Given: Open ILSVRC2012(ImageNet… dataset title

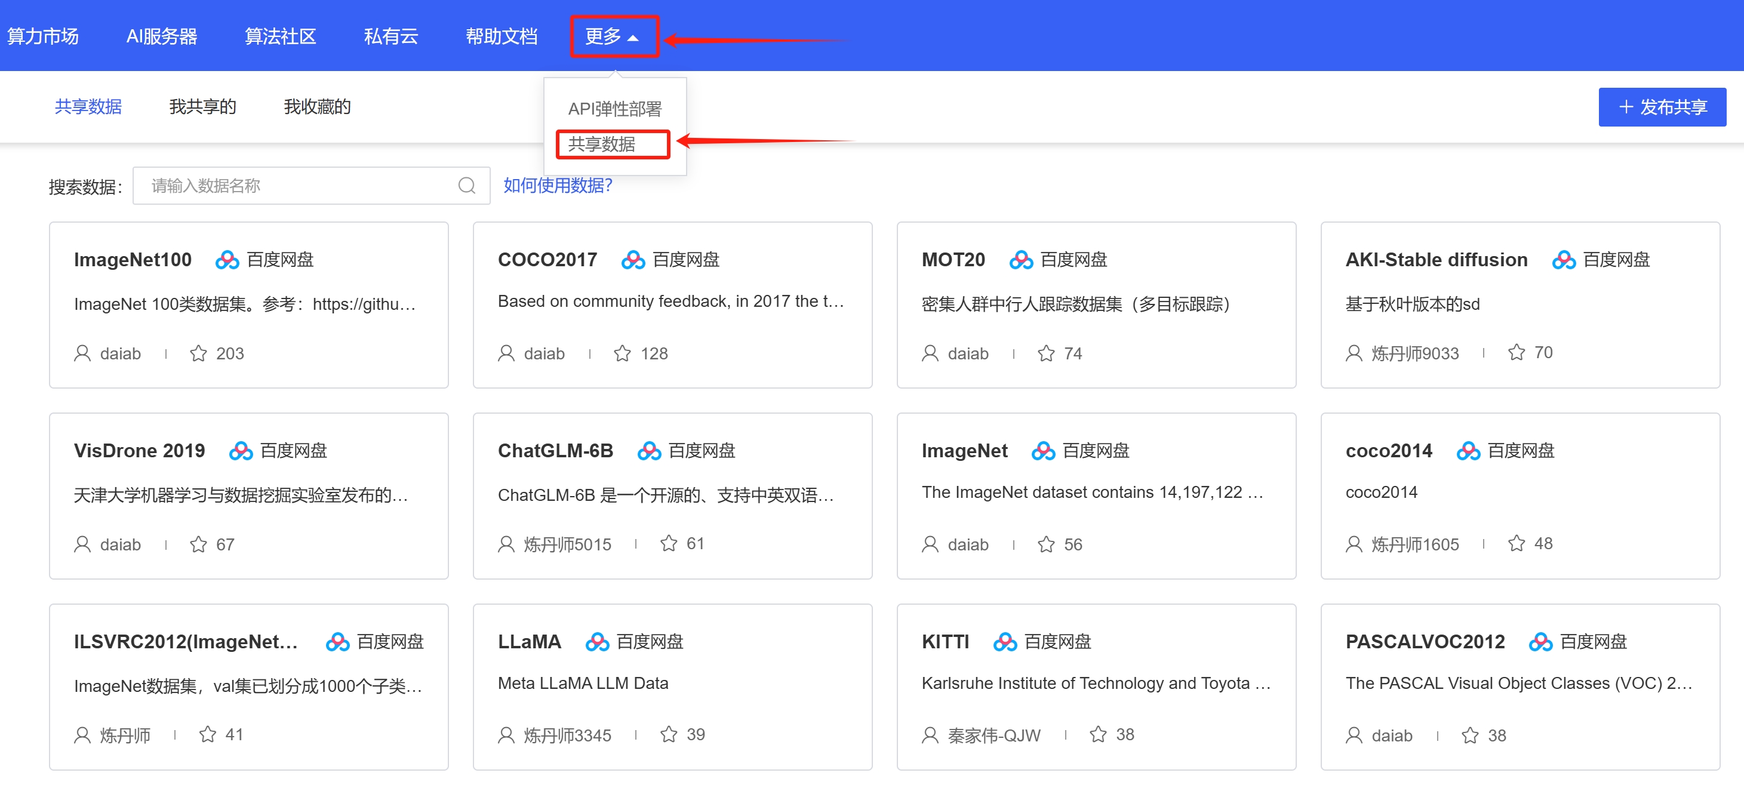Looking at the screenshot, I should tap(186, 642).
